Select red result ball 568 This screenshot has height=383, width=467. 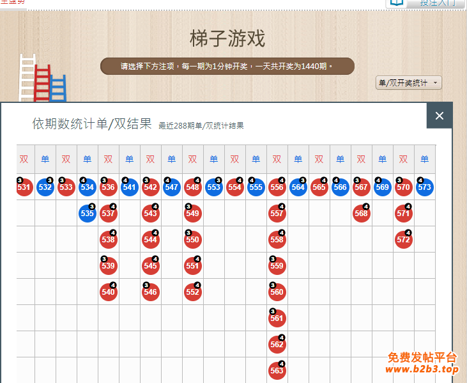361,214
